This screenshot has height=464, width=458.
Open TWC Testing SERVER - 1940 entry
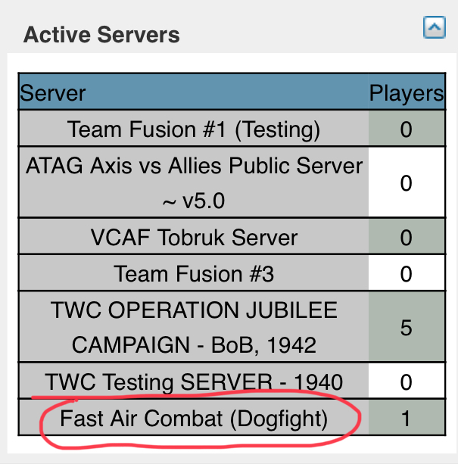pos(194,381)
